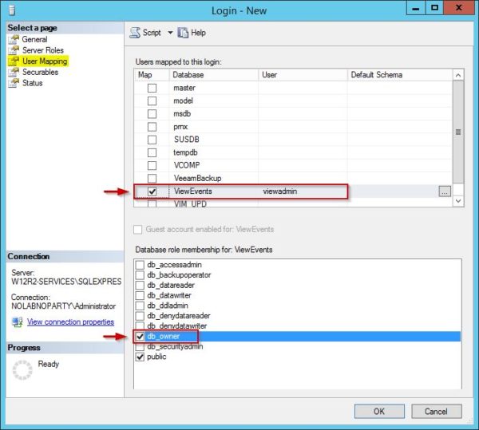Toggle the db_securityadmin role checkbox
The height and width of the screenshot is (430, 479).
pyautogui.click(x=141, y=347)
